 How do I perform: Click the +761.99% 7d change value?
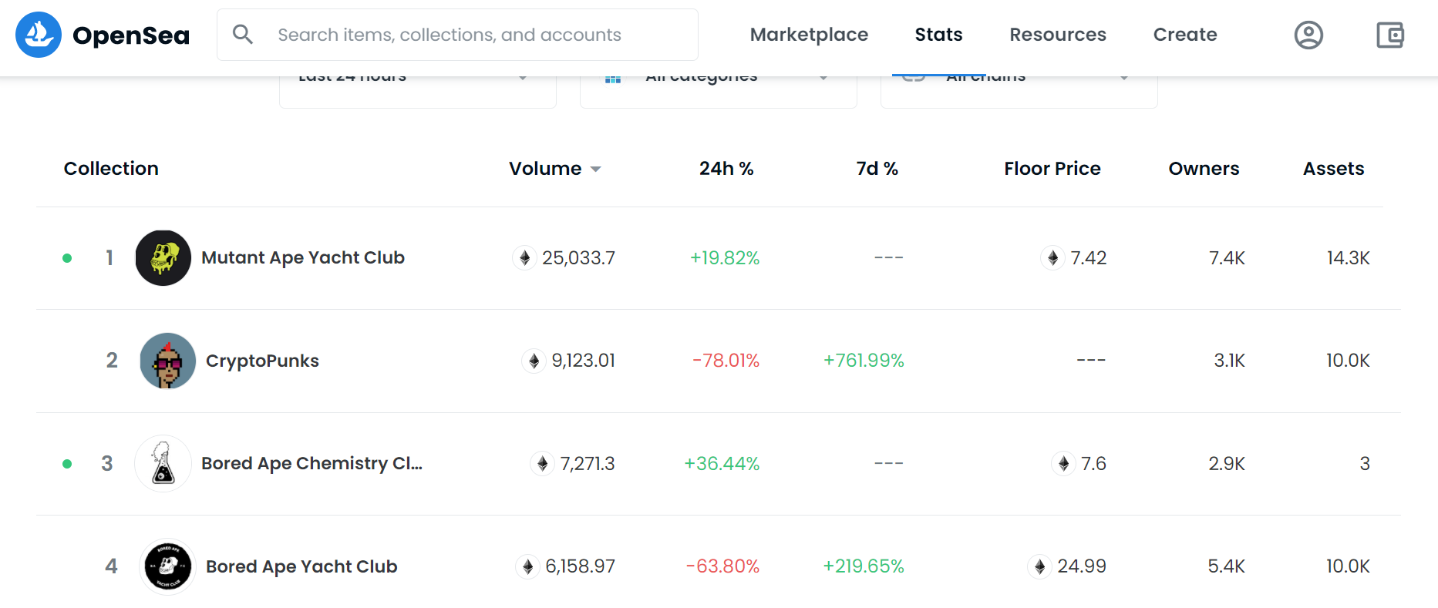[x=864, y=361]
